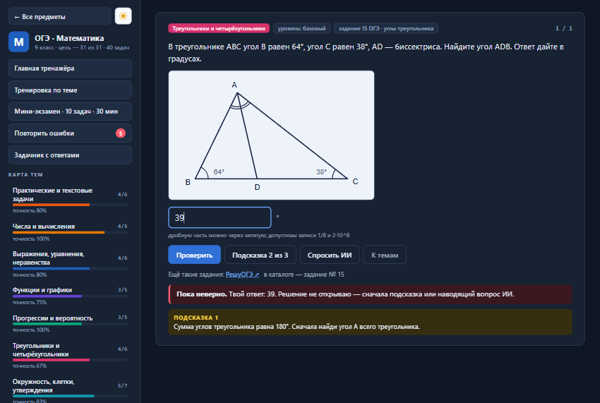Toggle light theme with sun icon

click(x=124, y=16)
